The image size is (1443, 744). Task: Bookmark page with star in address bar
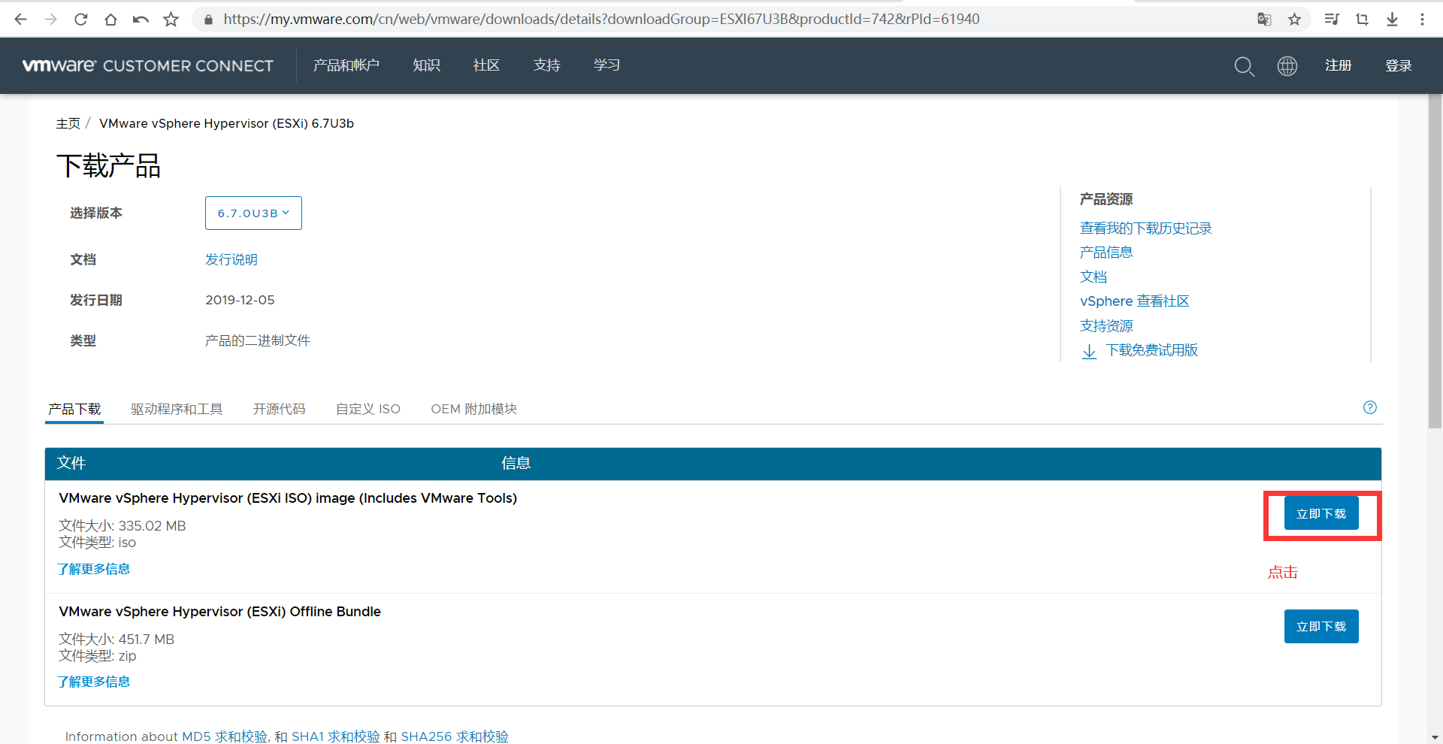pos(1294,20)
